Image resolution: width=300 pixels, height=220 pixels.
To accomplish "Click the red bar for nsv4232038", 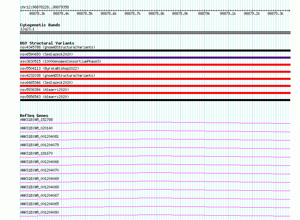I will [155, 79].
